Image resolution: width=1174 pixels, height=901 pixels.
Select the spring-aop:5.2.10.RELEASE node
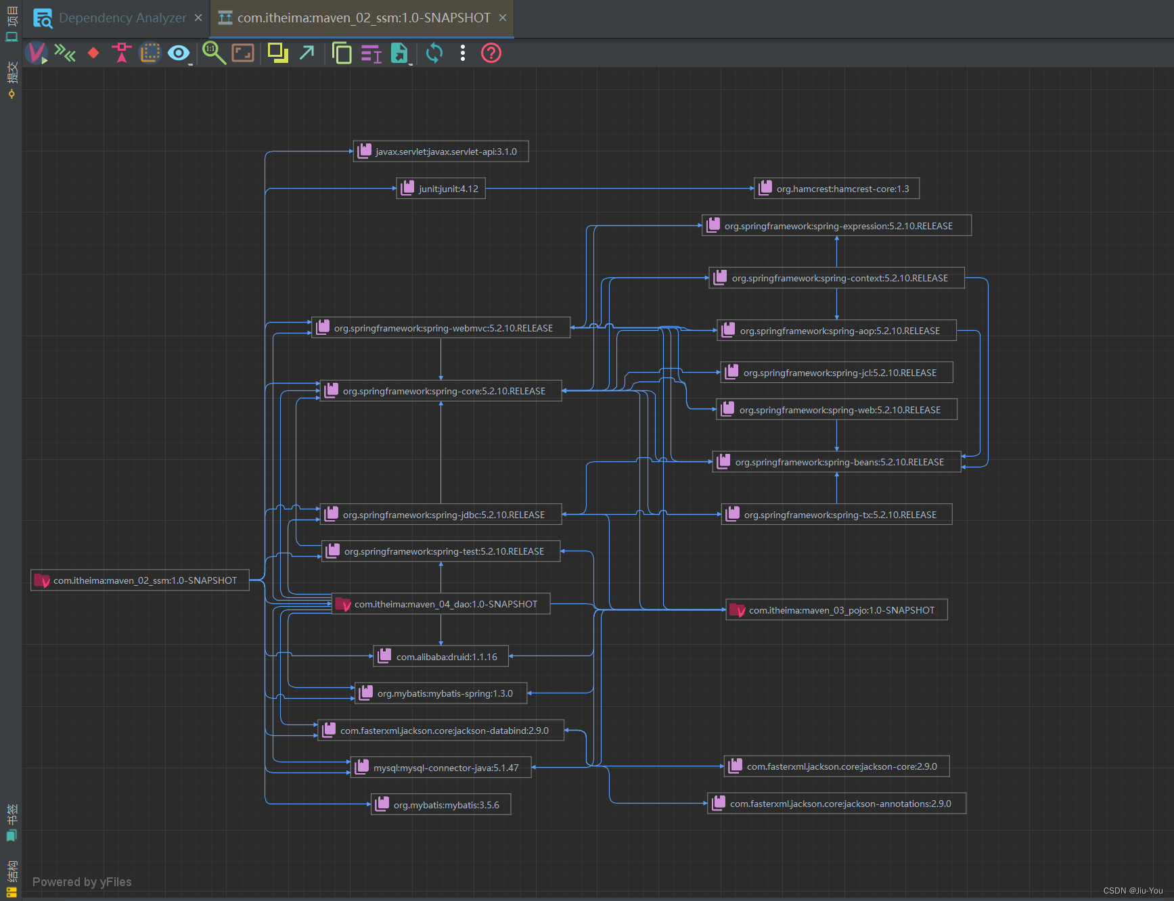[x=836, y=331]
